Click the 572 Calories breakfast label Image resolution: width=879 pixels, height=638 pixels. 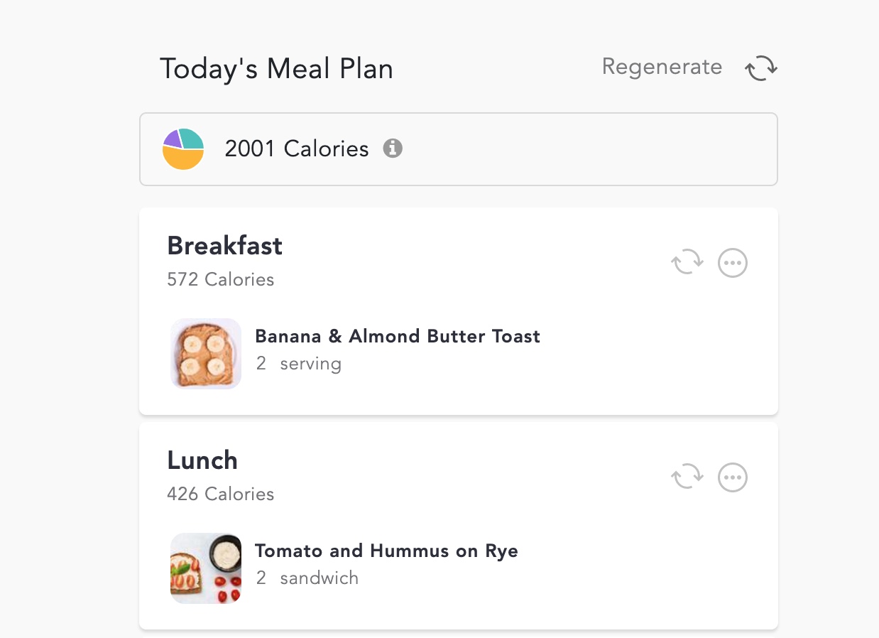point(220,279)
